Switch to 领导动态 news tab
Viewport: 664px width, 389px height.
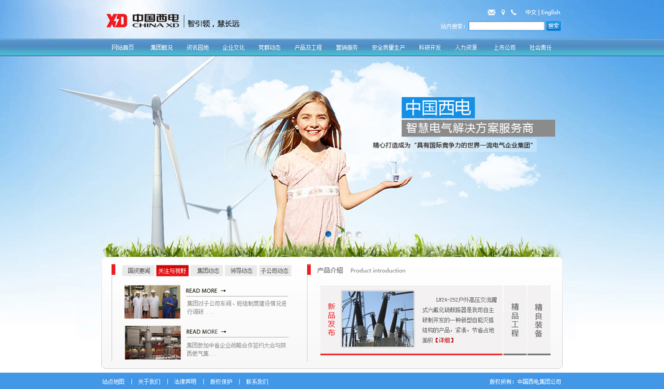[241, 271]
